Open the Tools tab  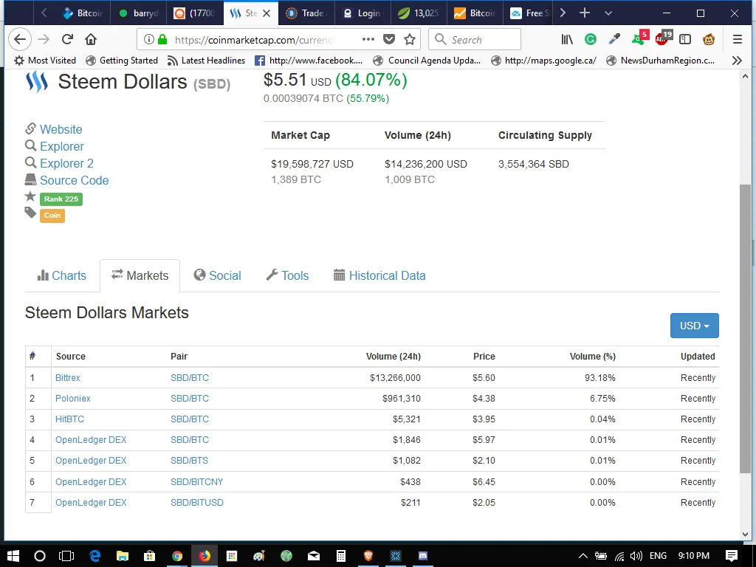(x=287, y=275)
